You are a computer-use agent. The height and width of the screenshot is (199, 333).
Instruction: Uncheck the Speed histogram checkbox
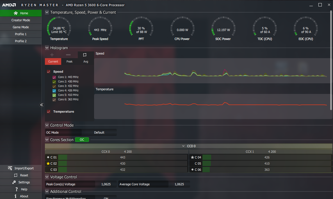coord(49,72)
